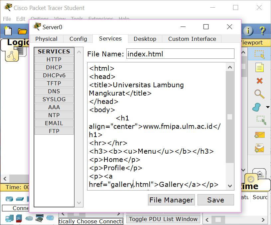The height and width of the screenshot is (225, 271).
Task: Open File menu in Packet Tracer
Action: point(7,19)
